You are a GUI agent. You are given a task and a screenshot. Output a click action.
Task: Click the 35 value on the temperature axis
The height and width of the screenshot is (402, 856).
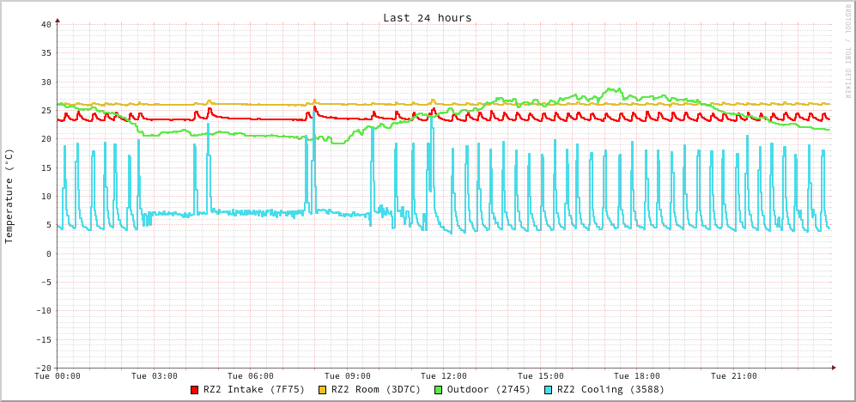pyautogui.click(x=46, y=53)
